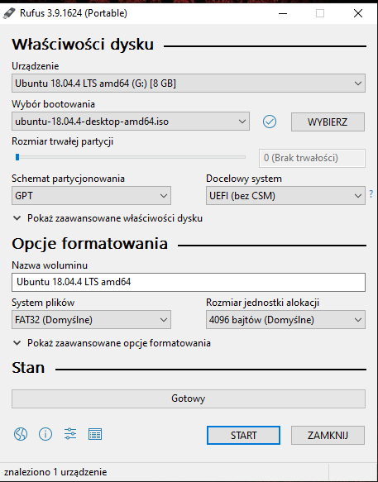Click the blue question mark help icon
378x482 pixels.
pyautogui.click(x=371, y=194)
